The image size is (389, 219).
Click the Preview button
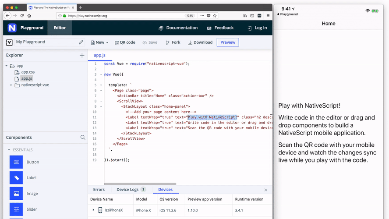[228, 42]
